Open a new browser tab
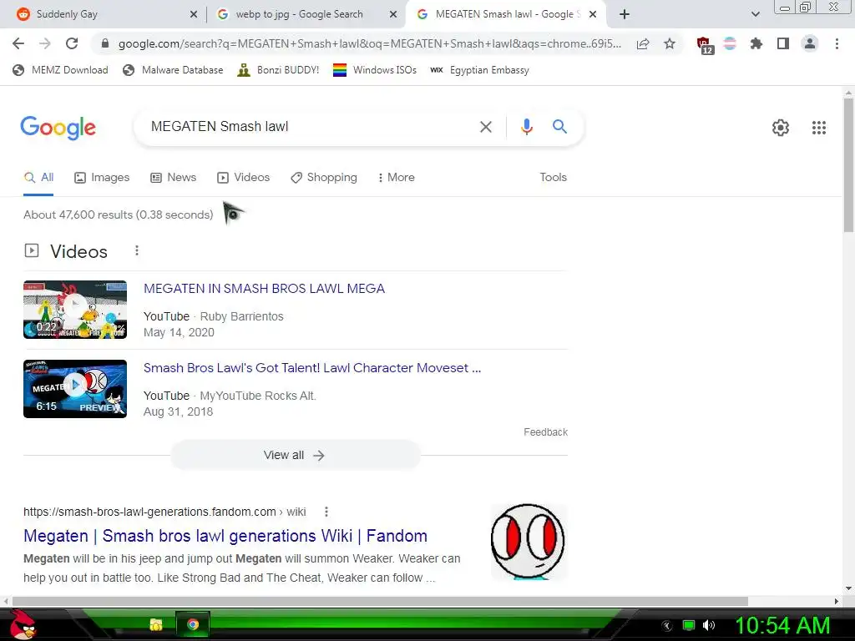This screenshot has width=855, height=641. [x=625, y=14]
